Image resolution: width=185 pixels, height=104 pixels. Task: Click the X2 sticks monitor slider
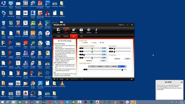tap(114, 52)
